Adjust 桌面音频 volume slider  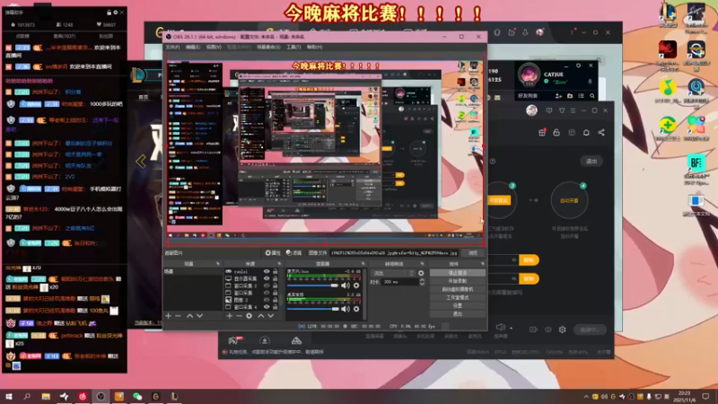coord(312,309)
